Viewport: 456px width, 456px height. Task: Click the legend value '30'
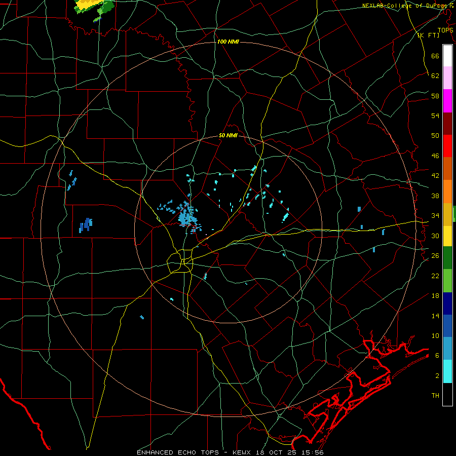pyautogui.click(x=435, y=236)
